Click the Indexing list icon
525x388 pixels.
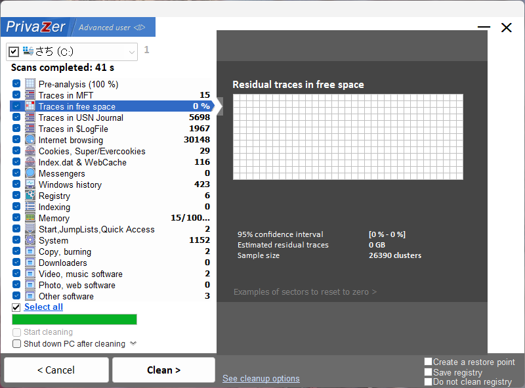(30, 206)
